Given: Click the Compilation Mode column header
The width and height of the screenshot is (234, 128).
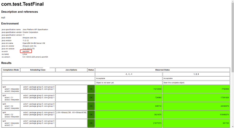Looking at the screenshot, I should click(11, 70).
